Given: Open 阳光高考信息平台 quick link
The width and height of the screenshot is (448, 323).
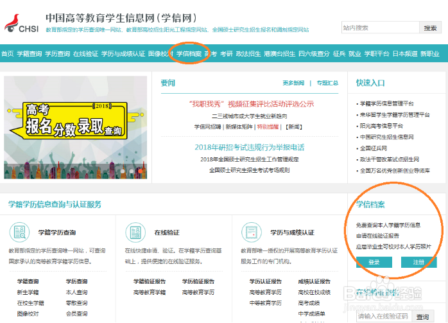Looking at the screenshot, I should (381, 126).
